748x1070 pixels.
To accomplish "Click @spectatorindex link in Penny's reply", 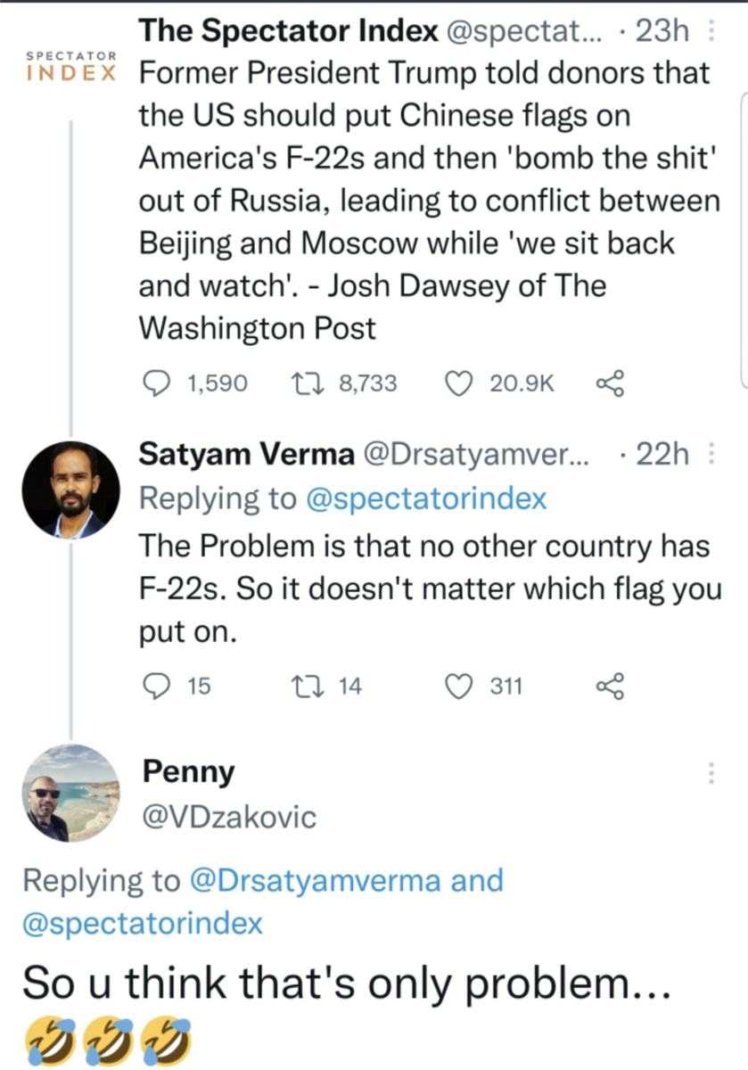I will [x=143, y=923].
